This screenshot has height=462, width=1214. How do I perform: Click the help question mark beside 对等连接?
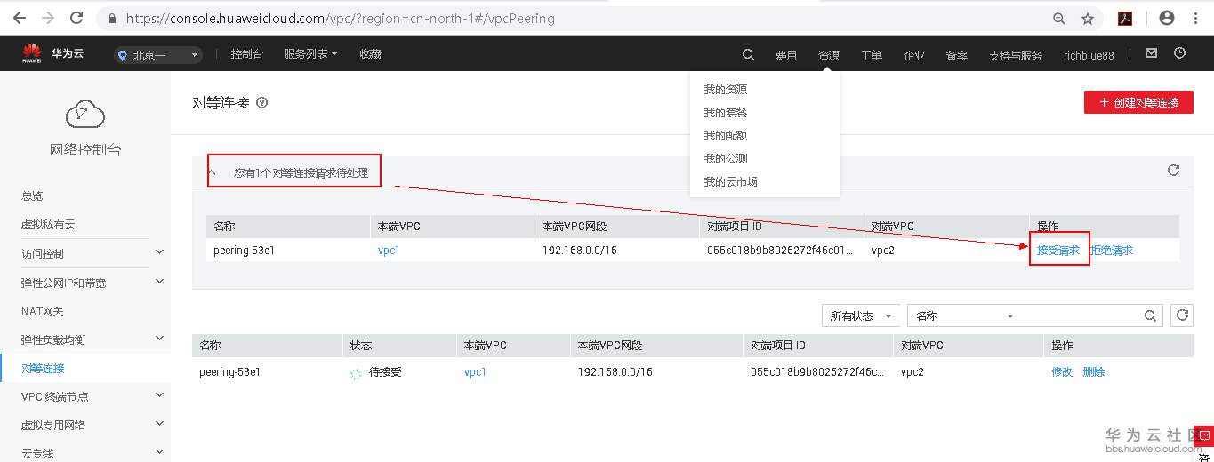[261, 103]
